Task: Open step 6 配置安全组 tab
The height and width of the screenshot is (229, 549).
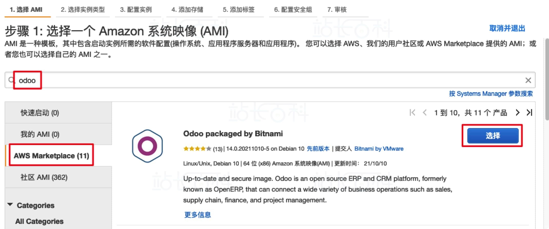Action: 293,10
